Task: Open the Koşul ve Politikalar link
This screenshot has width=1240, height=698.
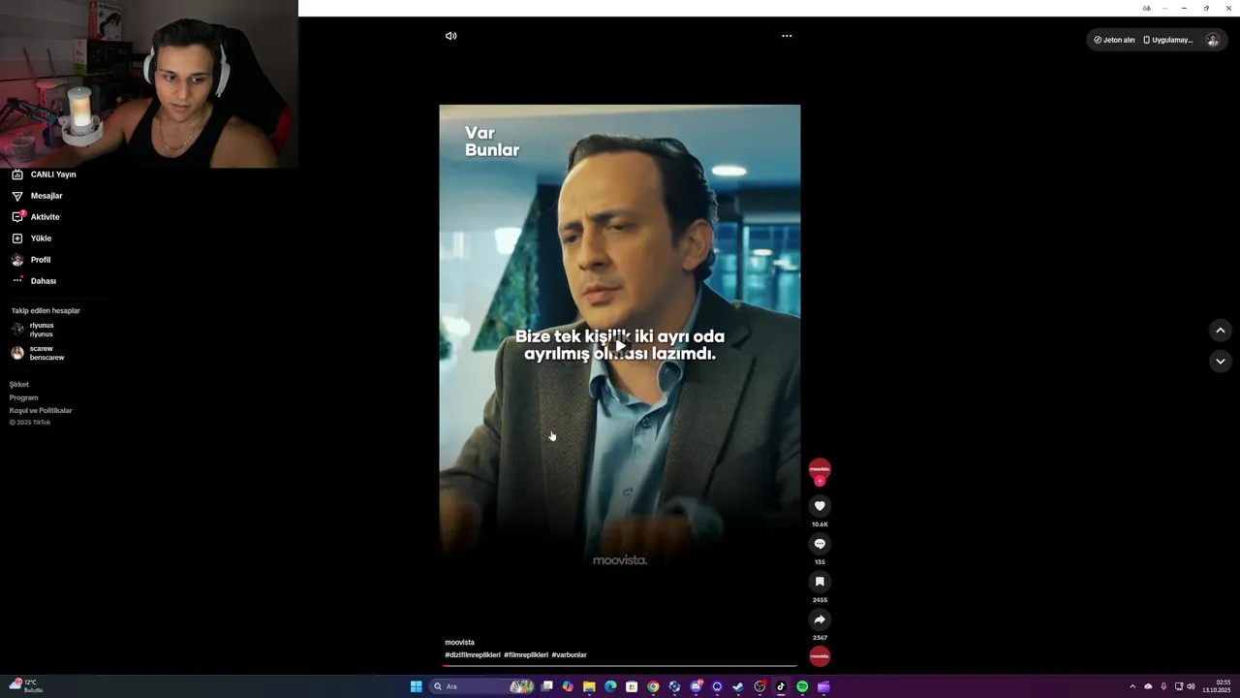Action: click(41, 410)
